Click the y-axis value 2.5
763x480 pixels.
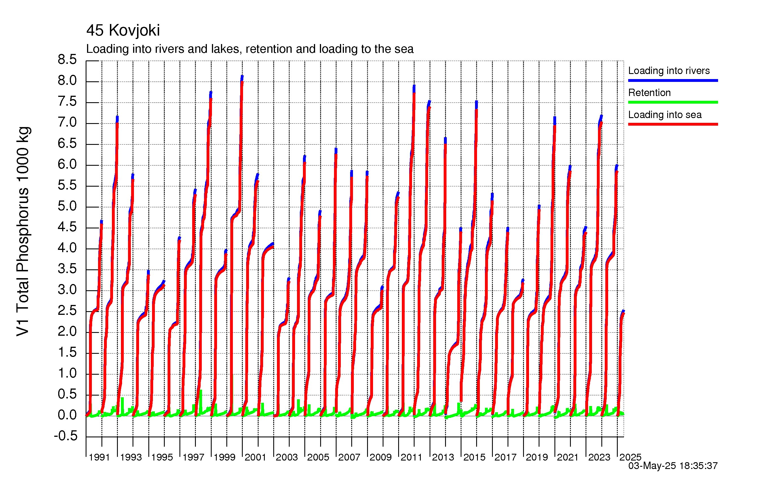point(67,311)
